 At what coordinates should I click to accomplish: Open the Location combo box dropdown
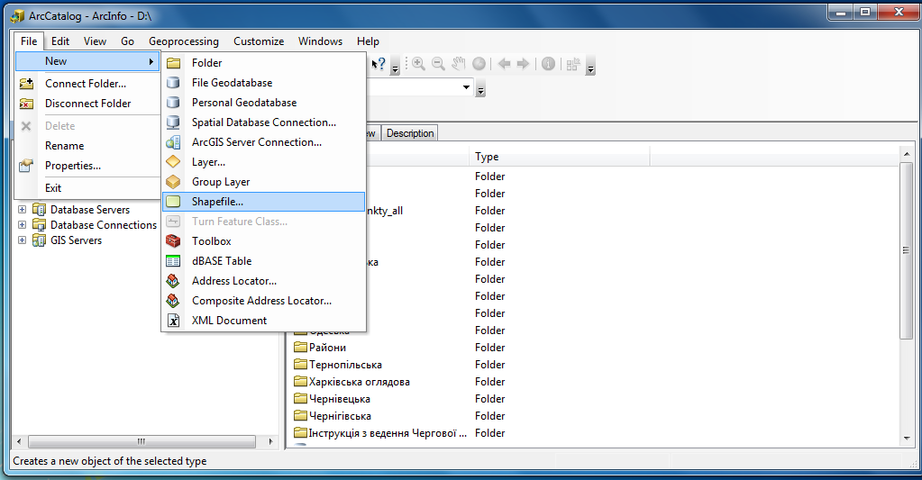(x=466, y=87)
